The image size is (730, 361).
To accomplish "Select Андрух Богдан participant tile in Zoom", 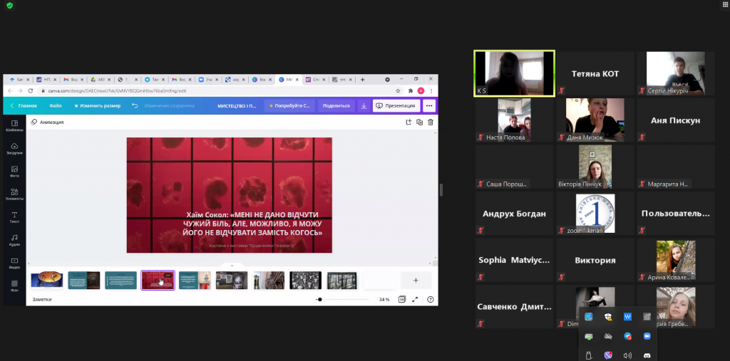I will coord(514,214).
